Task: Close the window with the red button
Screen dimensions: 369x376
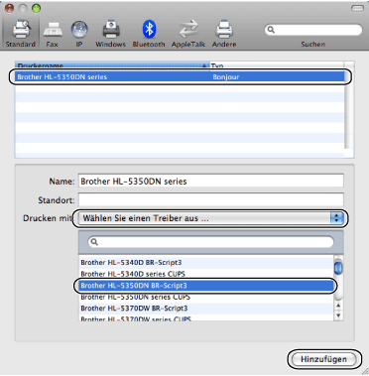Action: point(9,8)
